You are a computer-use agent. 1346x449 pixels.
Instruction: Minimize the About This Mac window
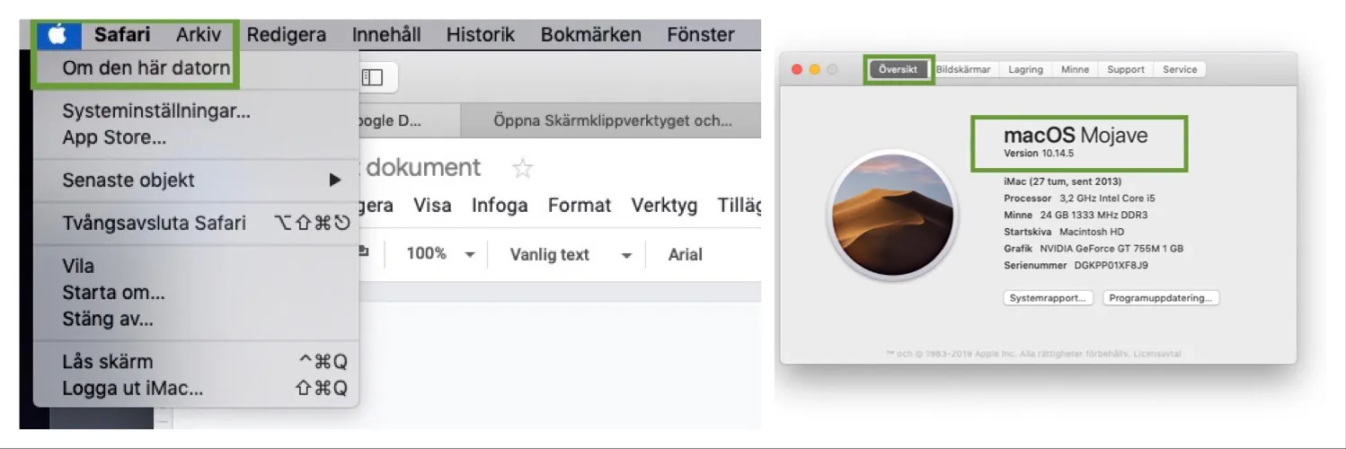point(814,69)
